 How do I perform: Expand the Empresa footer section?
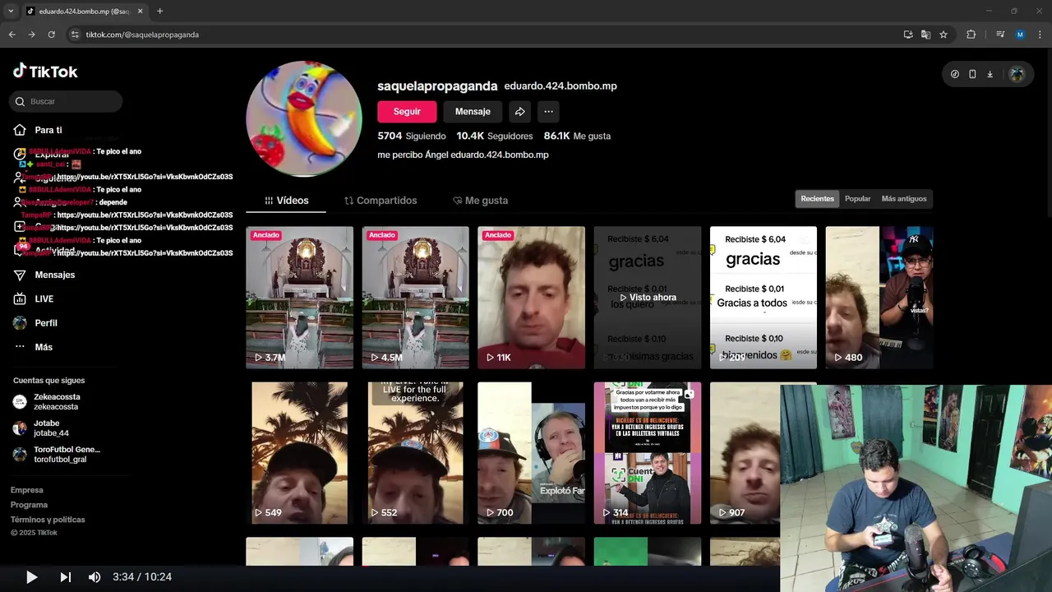[x=26, y=490]
